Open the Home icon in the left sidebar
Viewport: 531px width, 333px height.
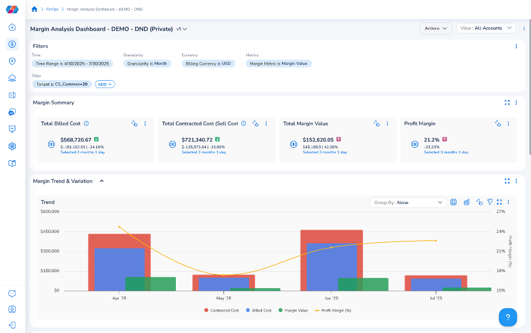click(12, 27)
